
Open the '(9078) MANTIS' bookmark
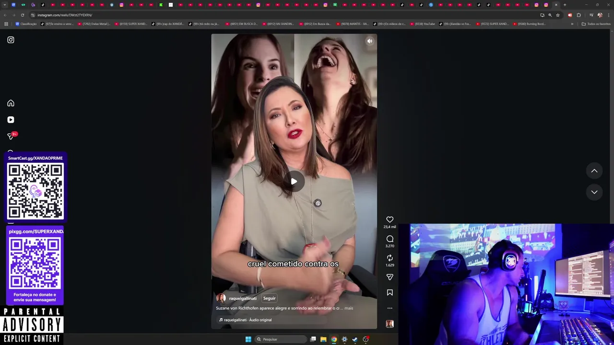coord(352,24)
